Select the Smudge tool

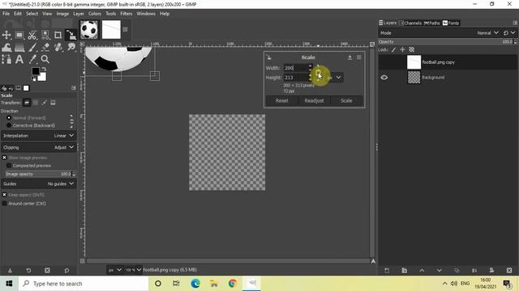[71, 48]
